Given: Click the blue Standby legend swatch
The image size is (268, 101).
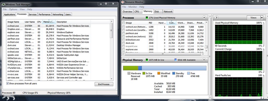Looking at the screenshot, I should click(x=174, y=73).
